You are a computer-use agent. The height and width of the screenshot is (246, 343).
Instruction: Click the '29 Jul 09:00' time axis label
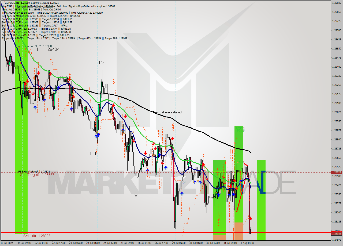[x=179, y=243]
